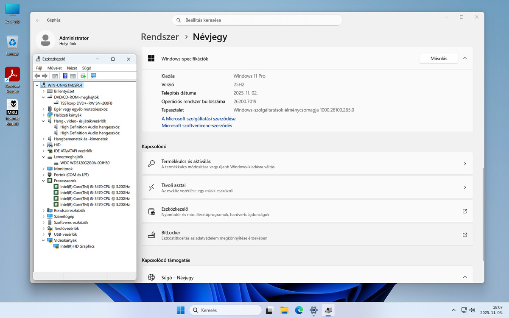Select the Szoftveres eszközök row
This screenshot has width=509, height=318.
[x=71, y=222]
